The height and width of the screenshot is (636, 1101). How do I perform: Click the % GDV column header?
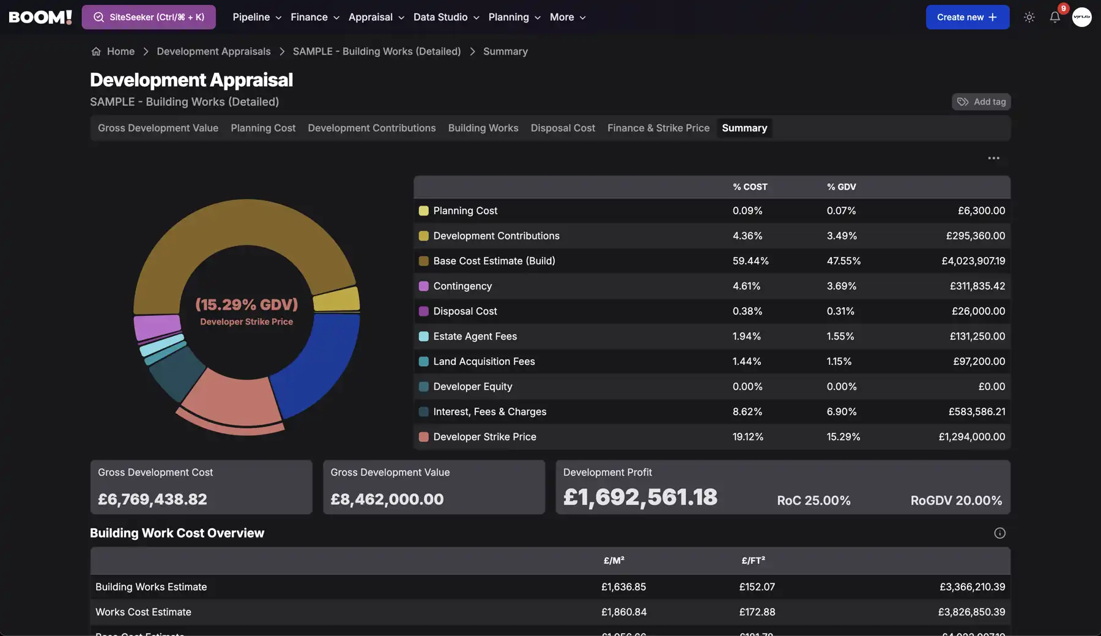pos(842,187)
